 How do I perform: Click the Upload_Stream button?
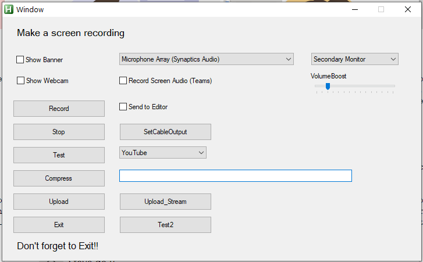pos(165,202)
